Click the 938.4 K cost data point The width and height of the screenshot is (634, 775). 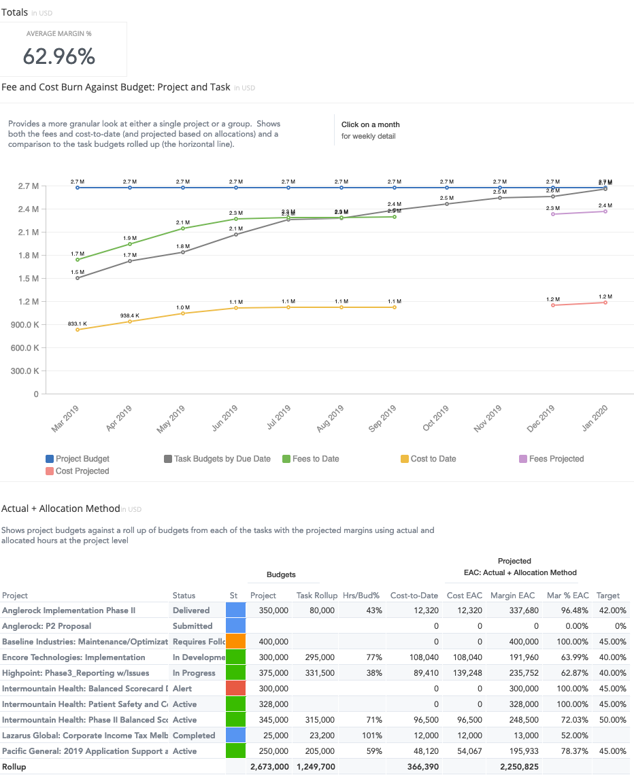click(x=130, y=322)
